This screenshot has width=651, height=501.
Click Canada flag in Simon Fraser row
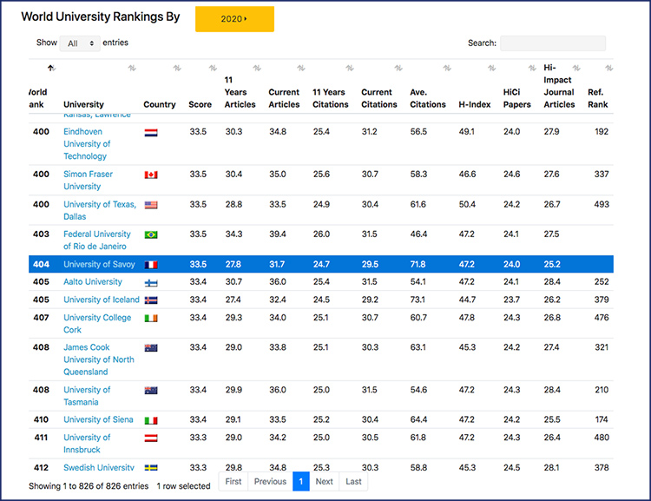coord(151,175)
